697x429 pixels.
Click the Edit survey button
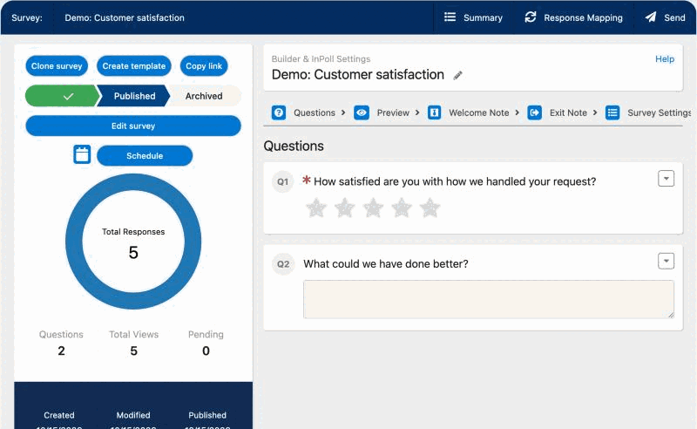pyautogui.click(x=133, y=126)
